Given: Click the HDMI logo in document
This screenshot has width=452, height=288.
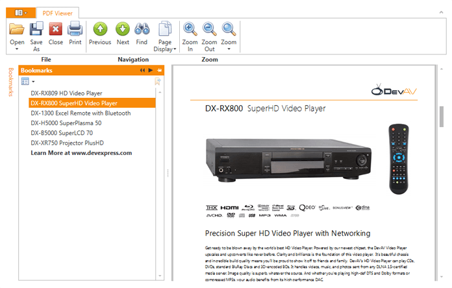Looking at the screenshot, I should 229,208.
